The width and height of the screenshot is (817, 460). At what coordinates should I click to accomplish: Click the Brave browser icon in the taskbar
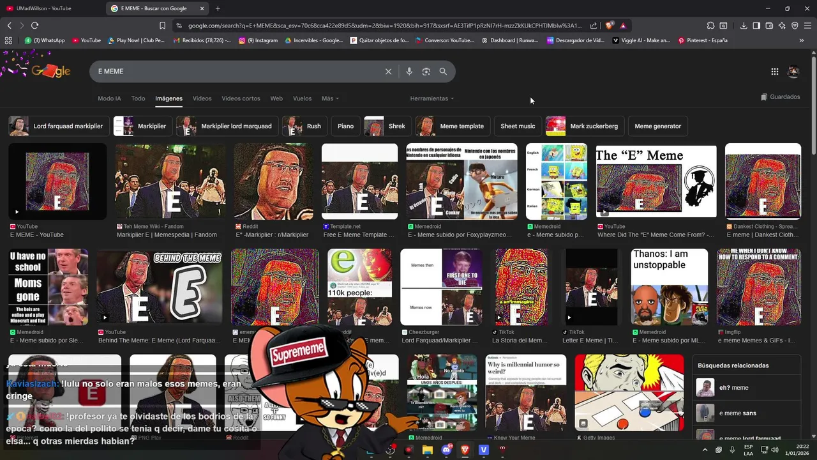[x=465, y=450]
